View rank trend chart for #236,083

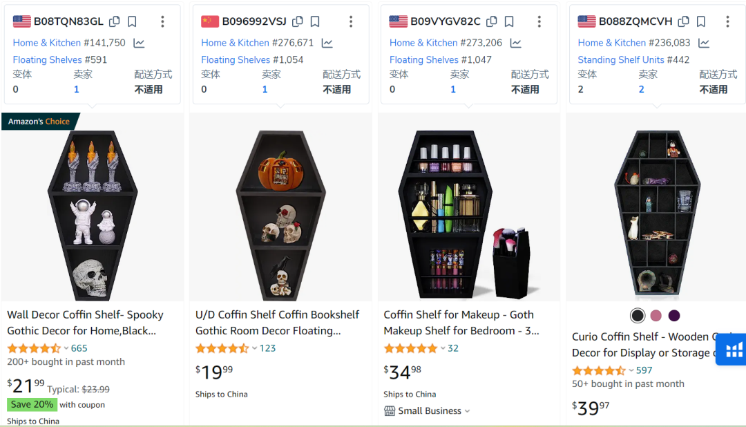tap(703, 43)
